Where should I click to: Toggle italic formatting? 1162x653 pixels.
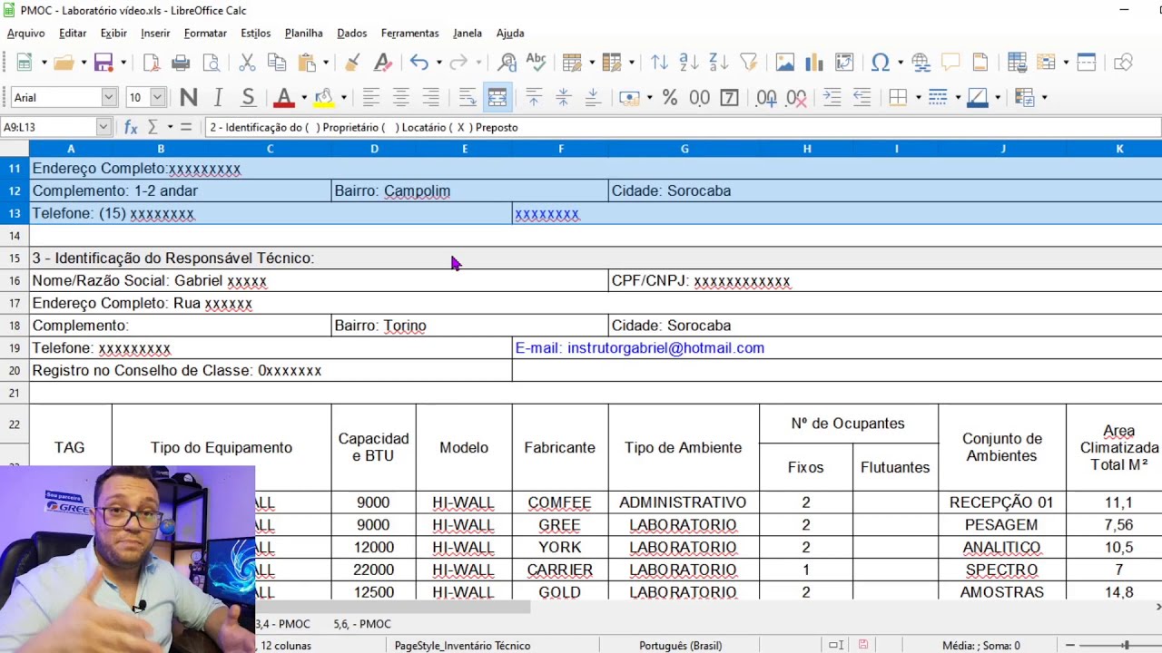click(x=218, y=97)
